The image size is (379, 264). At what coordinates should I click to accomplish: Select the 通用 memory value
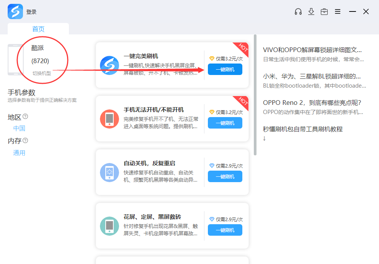[x=19, y=153]
